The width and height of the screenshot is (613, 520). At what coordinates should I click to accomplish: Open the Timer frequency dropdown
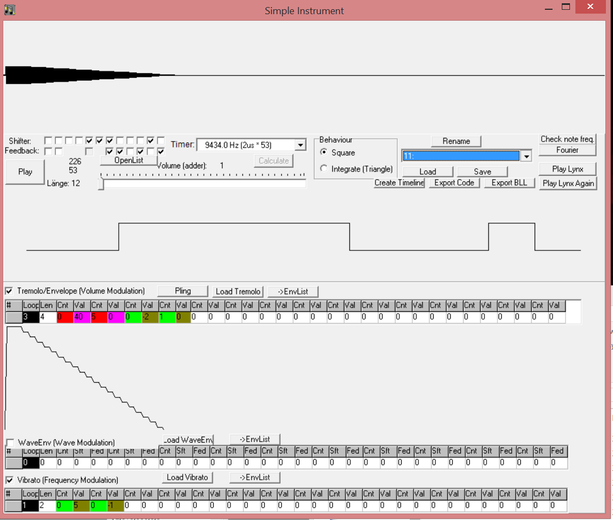click(x=300, y=145)
